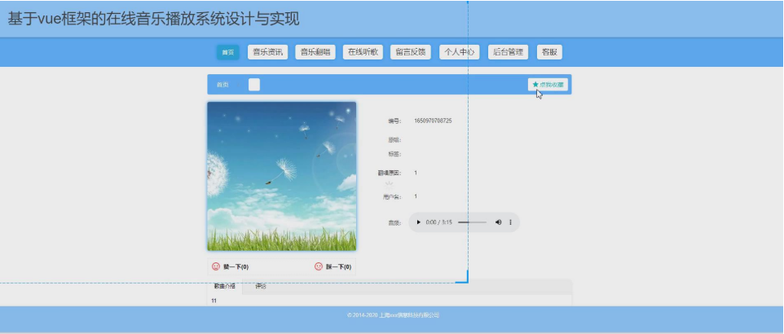Open 留言反馈 in navigation bar
Image resolution: width=784 pixels, height=334 pixels.
411,52
